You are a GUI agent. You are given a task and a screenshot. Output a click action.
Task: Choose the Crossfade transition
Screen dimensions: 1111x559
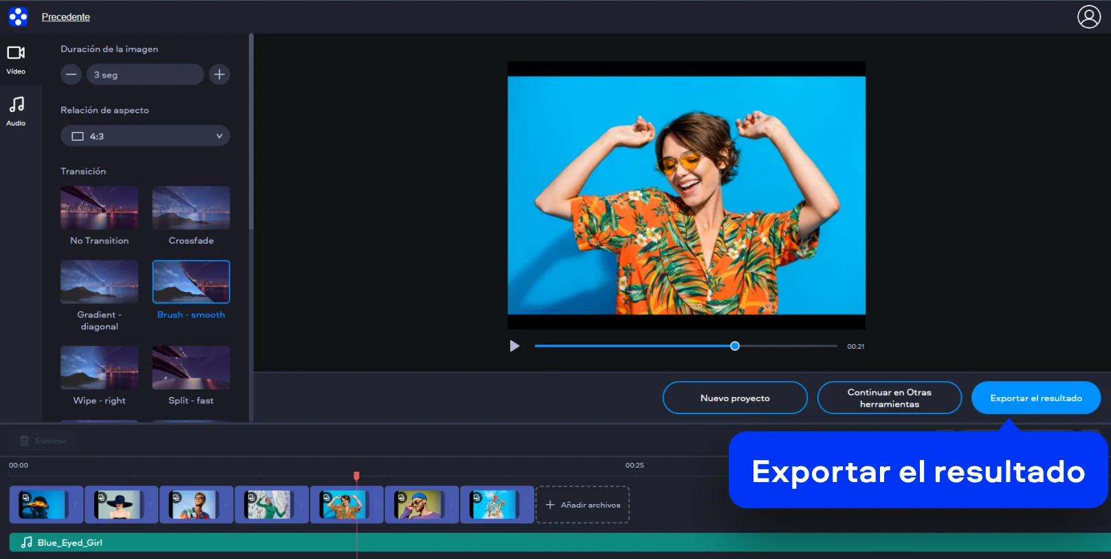pyautogui.click(x=191, y=208)
